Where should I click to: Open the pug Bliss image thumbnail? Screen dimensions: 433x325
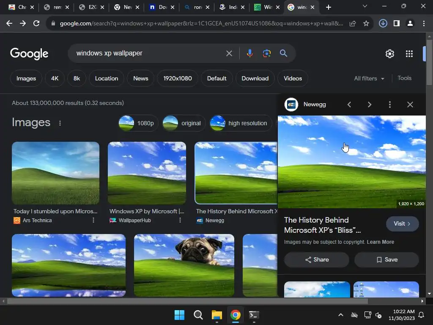[184, 265]
